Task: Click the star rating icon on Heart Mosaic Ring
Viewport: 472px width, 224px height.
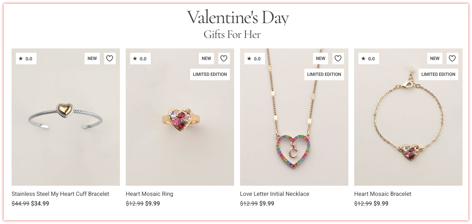Action: click(x=136, y=58)
